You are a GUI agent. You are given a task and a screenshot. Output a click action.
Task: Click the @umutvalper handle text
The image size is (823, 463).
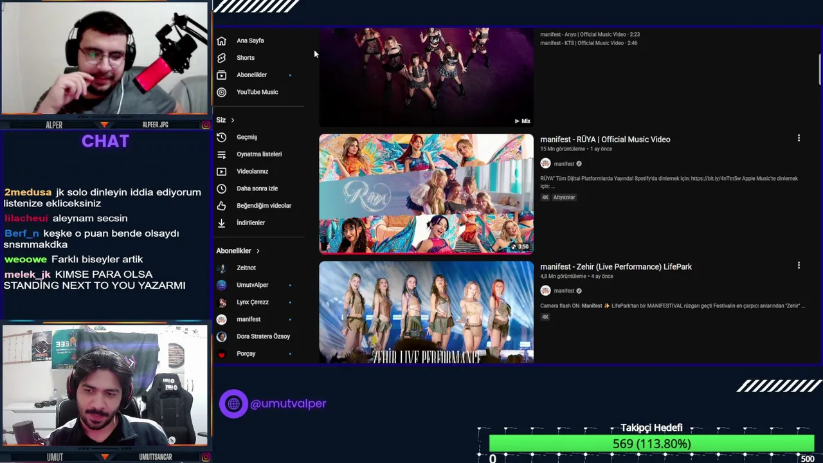[x=288, y=404]
